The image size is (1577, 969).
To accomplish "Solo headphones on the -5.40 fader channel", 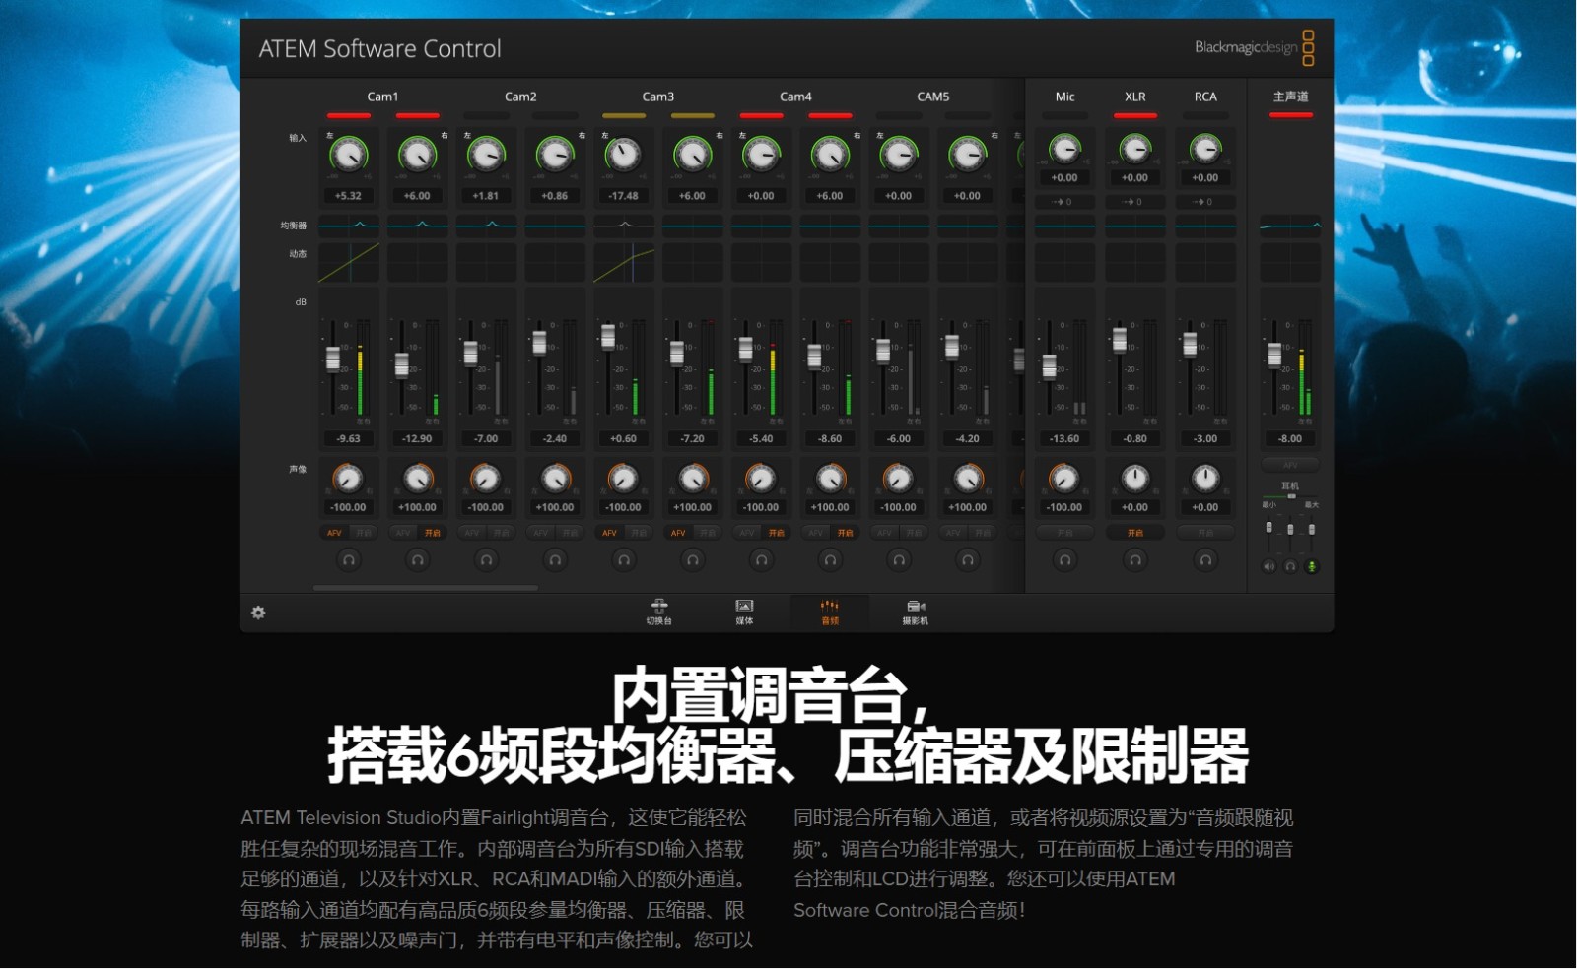I will pyautogui.click(x=762, y=560).
